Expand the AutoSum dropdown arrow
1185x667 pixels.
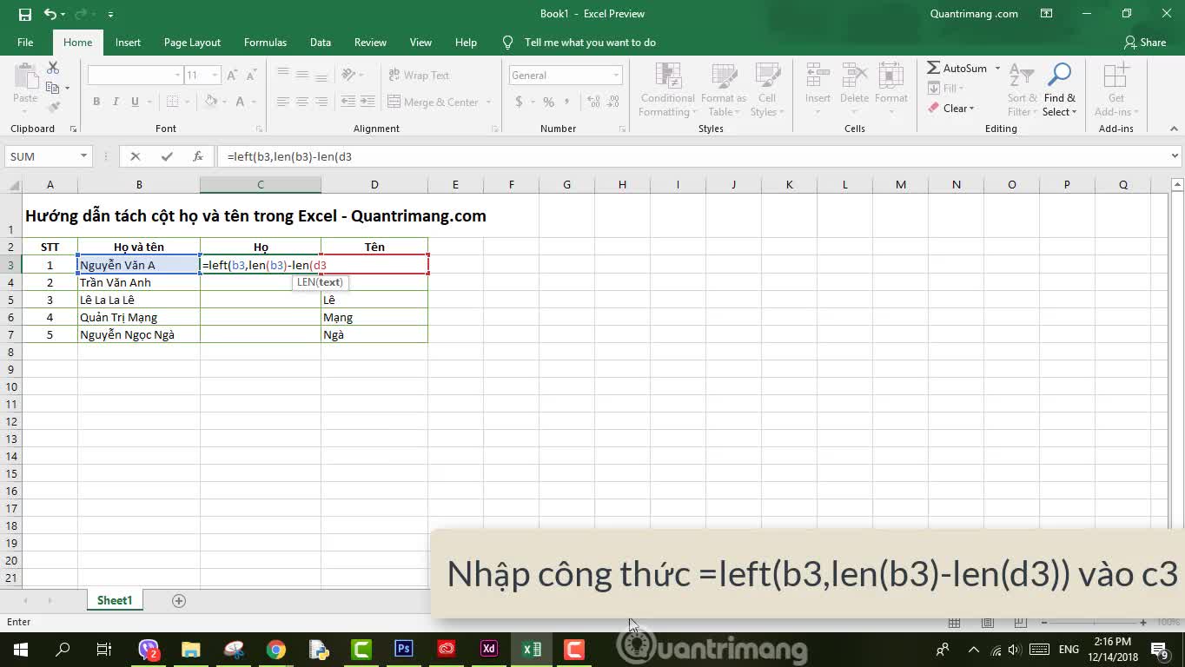pos(997,68)
